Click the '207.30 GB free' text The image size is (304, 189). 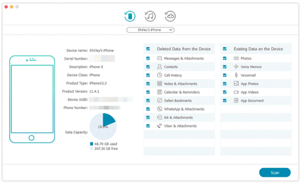tap(106, 149)
